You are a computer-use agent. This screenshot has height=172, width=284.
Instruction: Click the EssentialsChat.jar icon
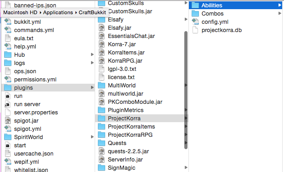102,36
